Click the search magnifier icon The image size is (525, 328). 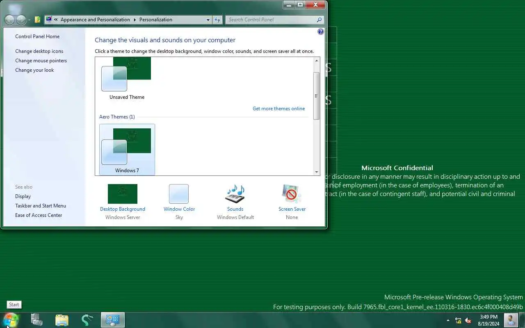(x=319, y=20)
